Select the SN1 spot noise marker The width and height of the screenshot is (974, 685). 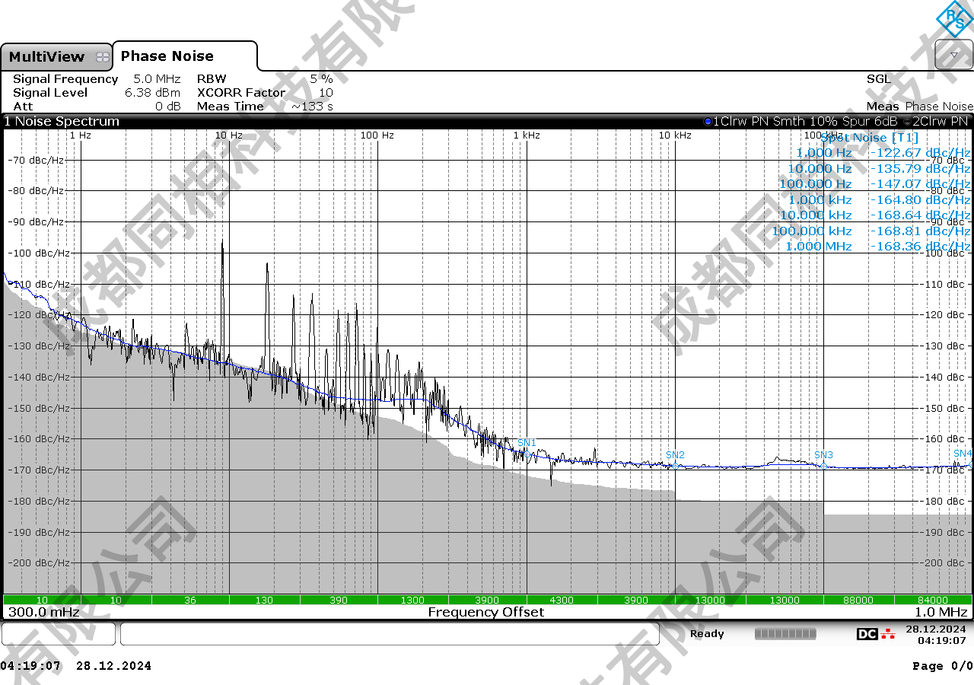[526, 454]
